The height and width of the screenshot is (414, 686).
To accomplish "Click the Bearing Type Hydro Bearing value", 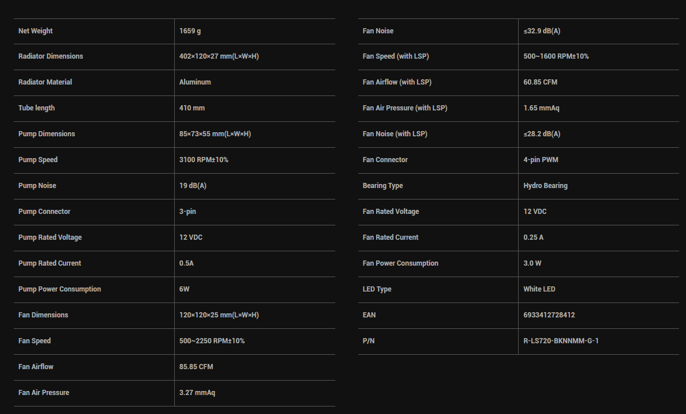I will tap(545, 186).
